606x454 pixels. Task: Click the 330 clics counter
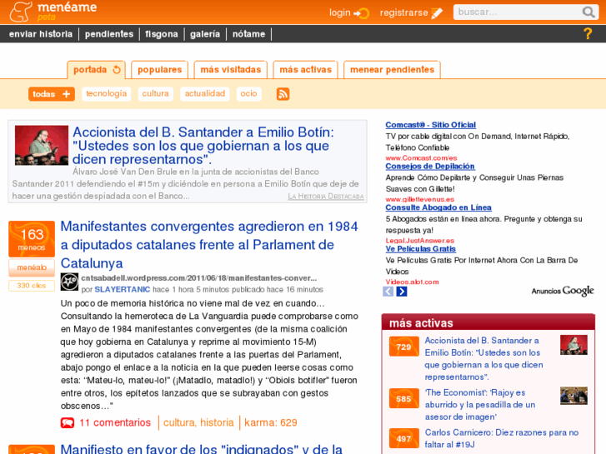(32, 286)
